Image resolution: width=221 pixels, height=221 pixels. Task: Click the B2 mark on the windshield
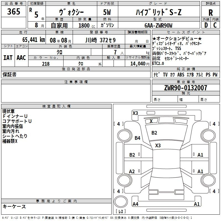pos(154,133)
